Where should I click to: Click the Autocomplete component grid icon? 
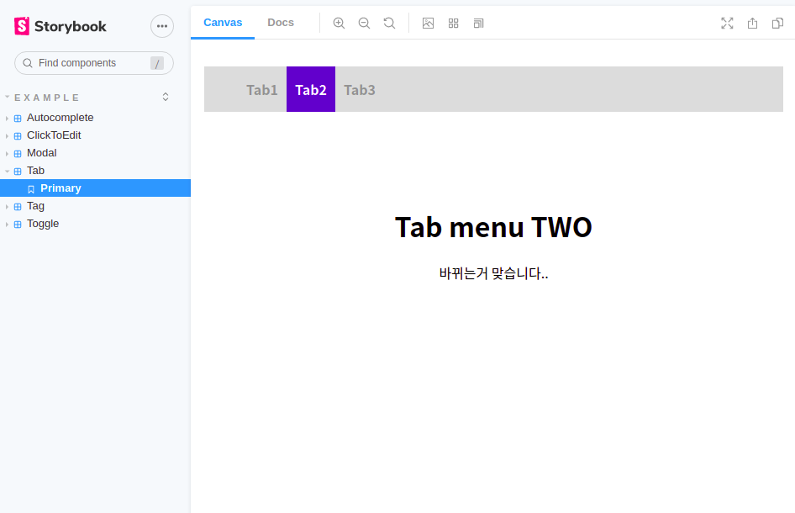(18, 119)
